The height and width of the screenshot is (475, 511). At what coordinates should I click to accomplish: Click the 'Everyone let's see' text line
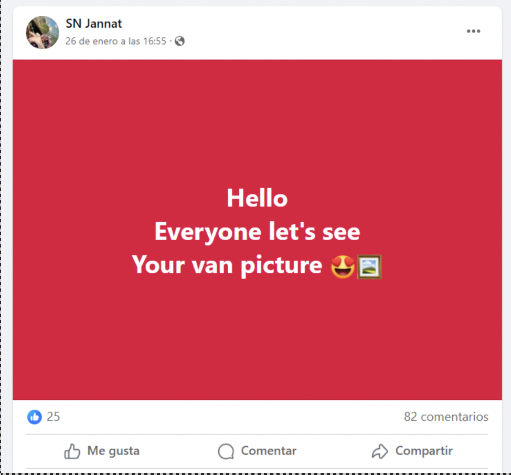coord(257,232)
